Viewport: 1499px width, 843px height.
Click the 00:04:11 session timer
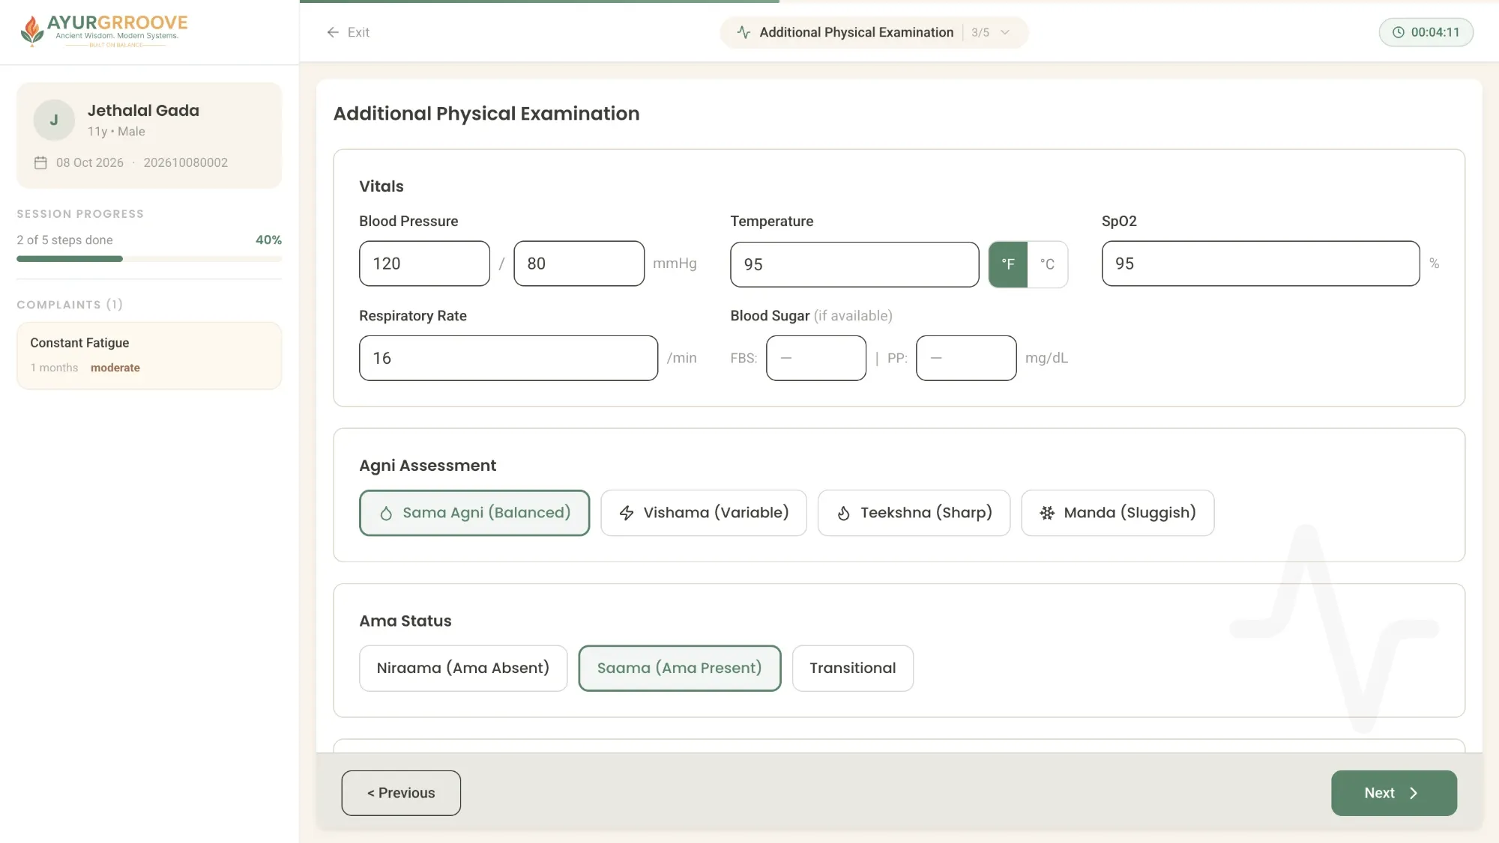(1426, 32)
